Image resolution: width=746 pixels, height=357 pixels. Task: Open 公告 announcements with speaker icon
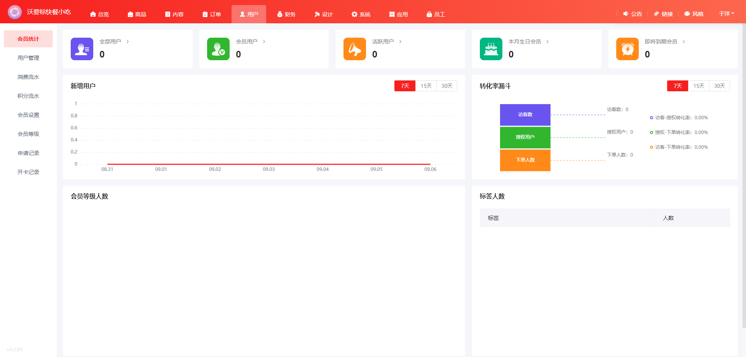tap(633, 14)
